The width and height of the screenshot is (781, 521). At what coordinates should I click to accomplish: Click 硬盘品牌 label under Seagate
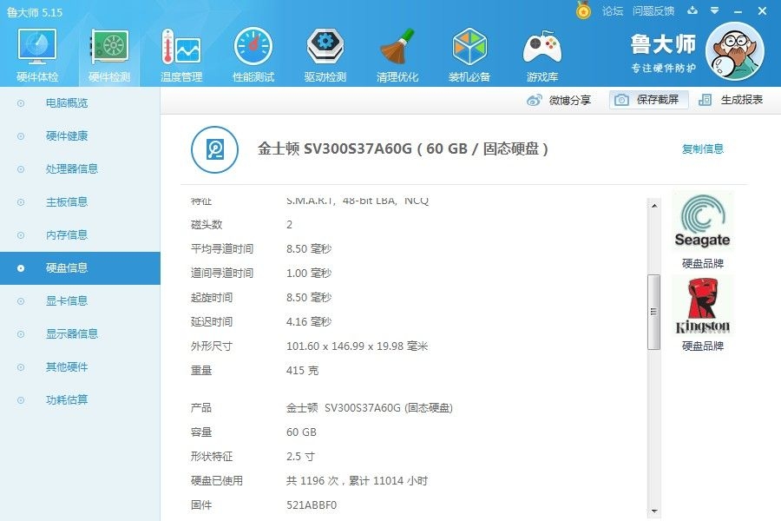702,263
